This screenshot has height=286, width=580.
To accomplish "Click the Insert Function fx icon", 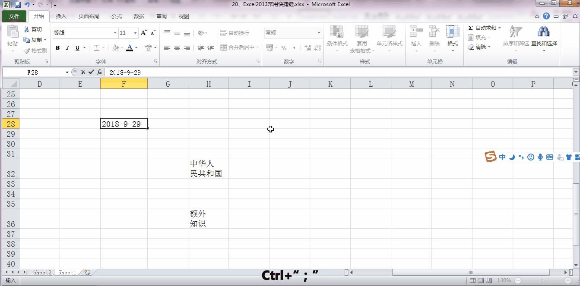I will (99, 72).
